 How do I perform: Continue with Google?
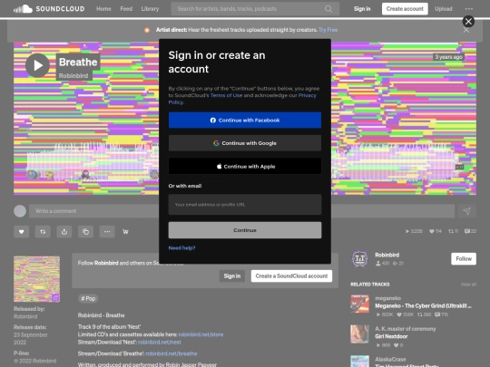click(x=245, y=143)
